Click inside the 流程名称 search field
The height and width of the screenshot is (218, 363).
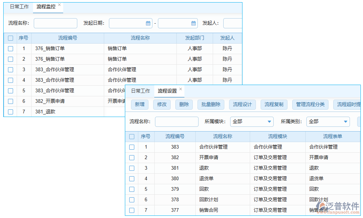point(176,122)
